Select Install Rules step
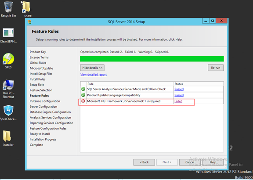The height and width of the screenshot is (180, 253). (37, 79)
